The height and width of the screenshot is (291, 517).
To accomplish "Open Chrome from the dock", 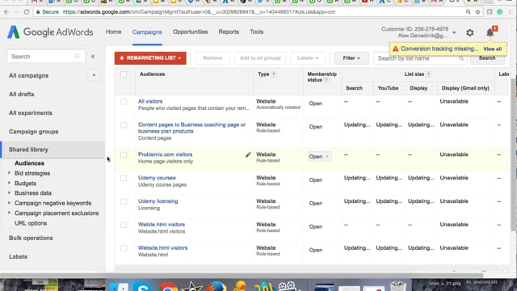I will point(167,286).
